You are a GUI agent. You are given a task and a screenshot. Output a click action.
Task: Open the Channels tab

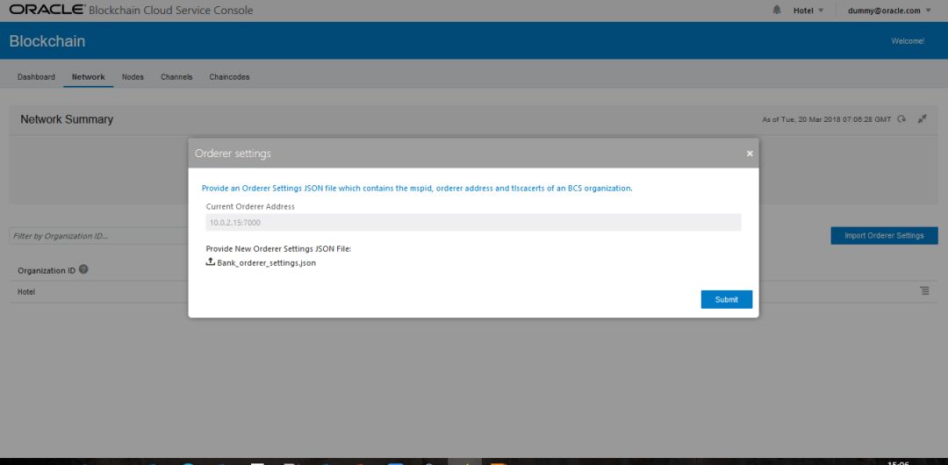pyautogui.click(x=176, y=77)
